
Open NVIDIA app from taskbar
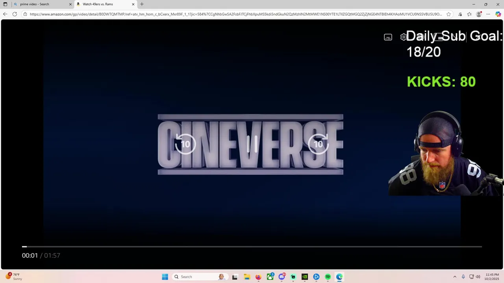[305, 277]
